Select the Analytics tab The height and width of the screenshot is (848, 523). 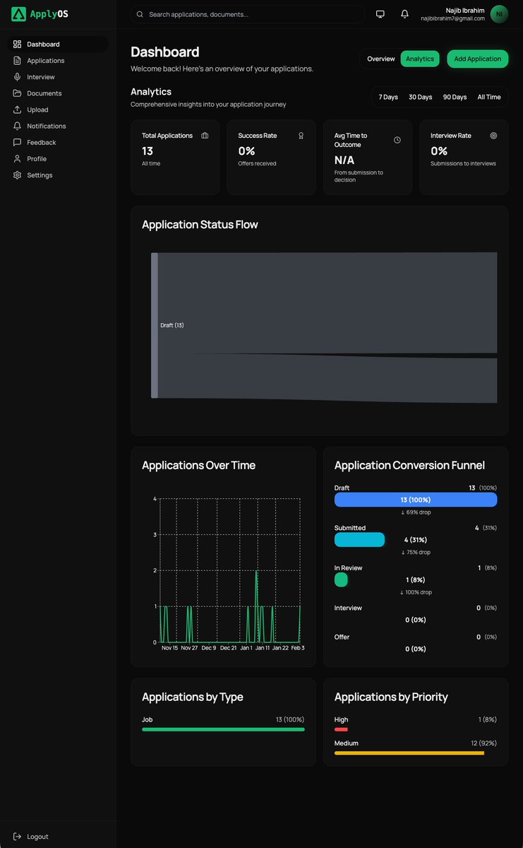[x=420, y=59]
